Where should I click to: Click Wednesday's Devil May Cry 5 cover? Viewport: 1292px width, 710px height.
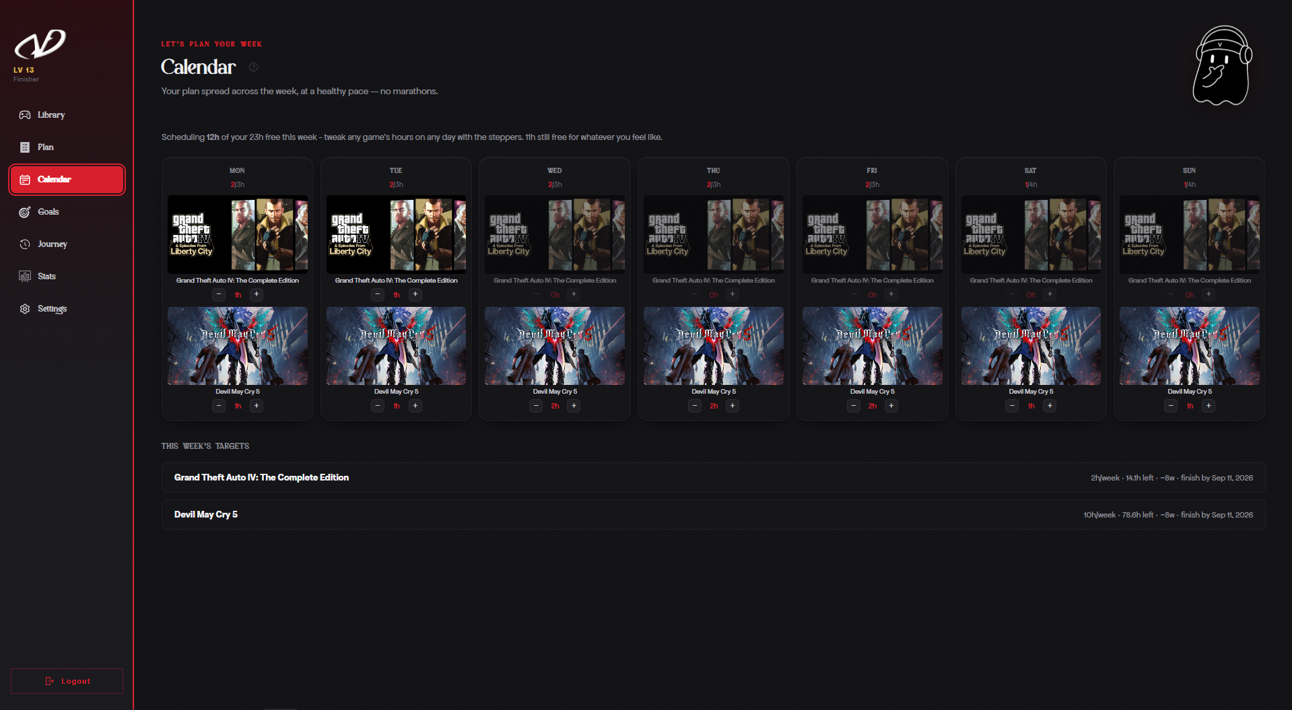click(555, 346)
